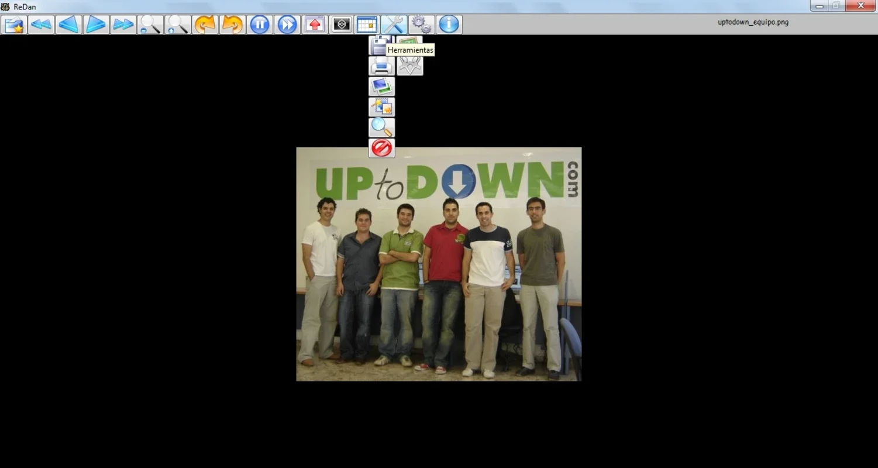Viewport: 878px width, 468px height.
Task: Zoom in with the plus magnifier
Action: [x=178, y=25]
